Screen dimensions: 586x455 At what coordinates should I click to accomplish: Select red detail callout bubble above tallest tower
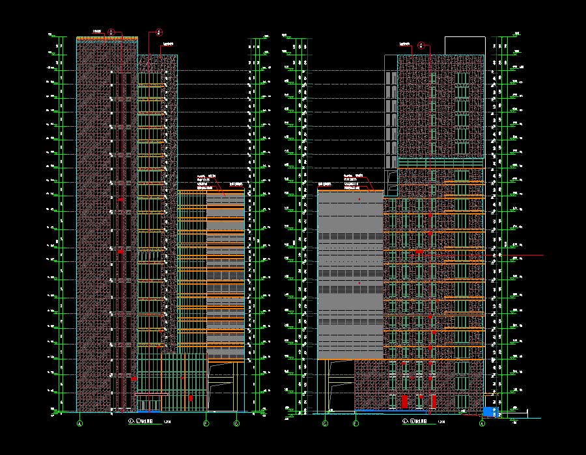coord(111,32)
